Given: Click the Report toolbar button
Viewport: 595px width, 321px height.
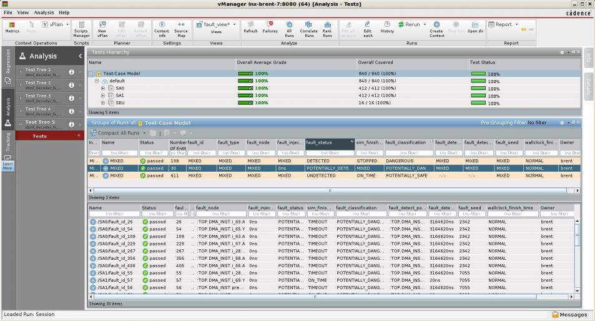Looking at the screenshot, I should [500, 24].
